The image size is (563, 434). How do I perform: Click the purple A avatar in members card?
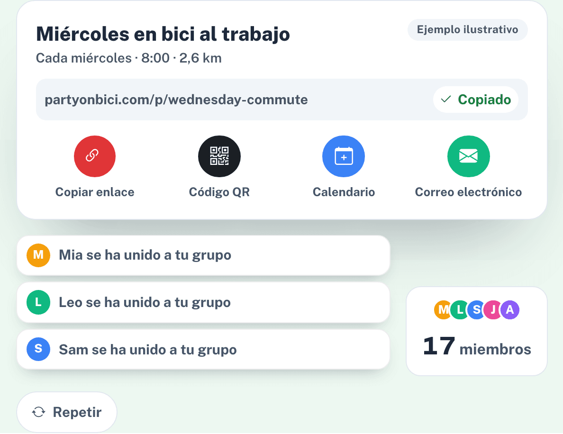point(510,310)
